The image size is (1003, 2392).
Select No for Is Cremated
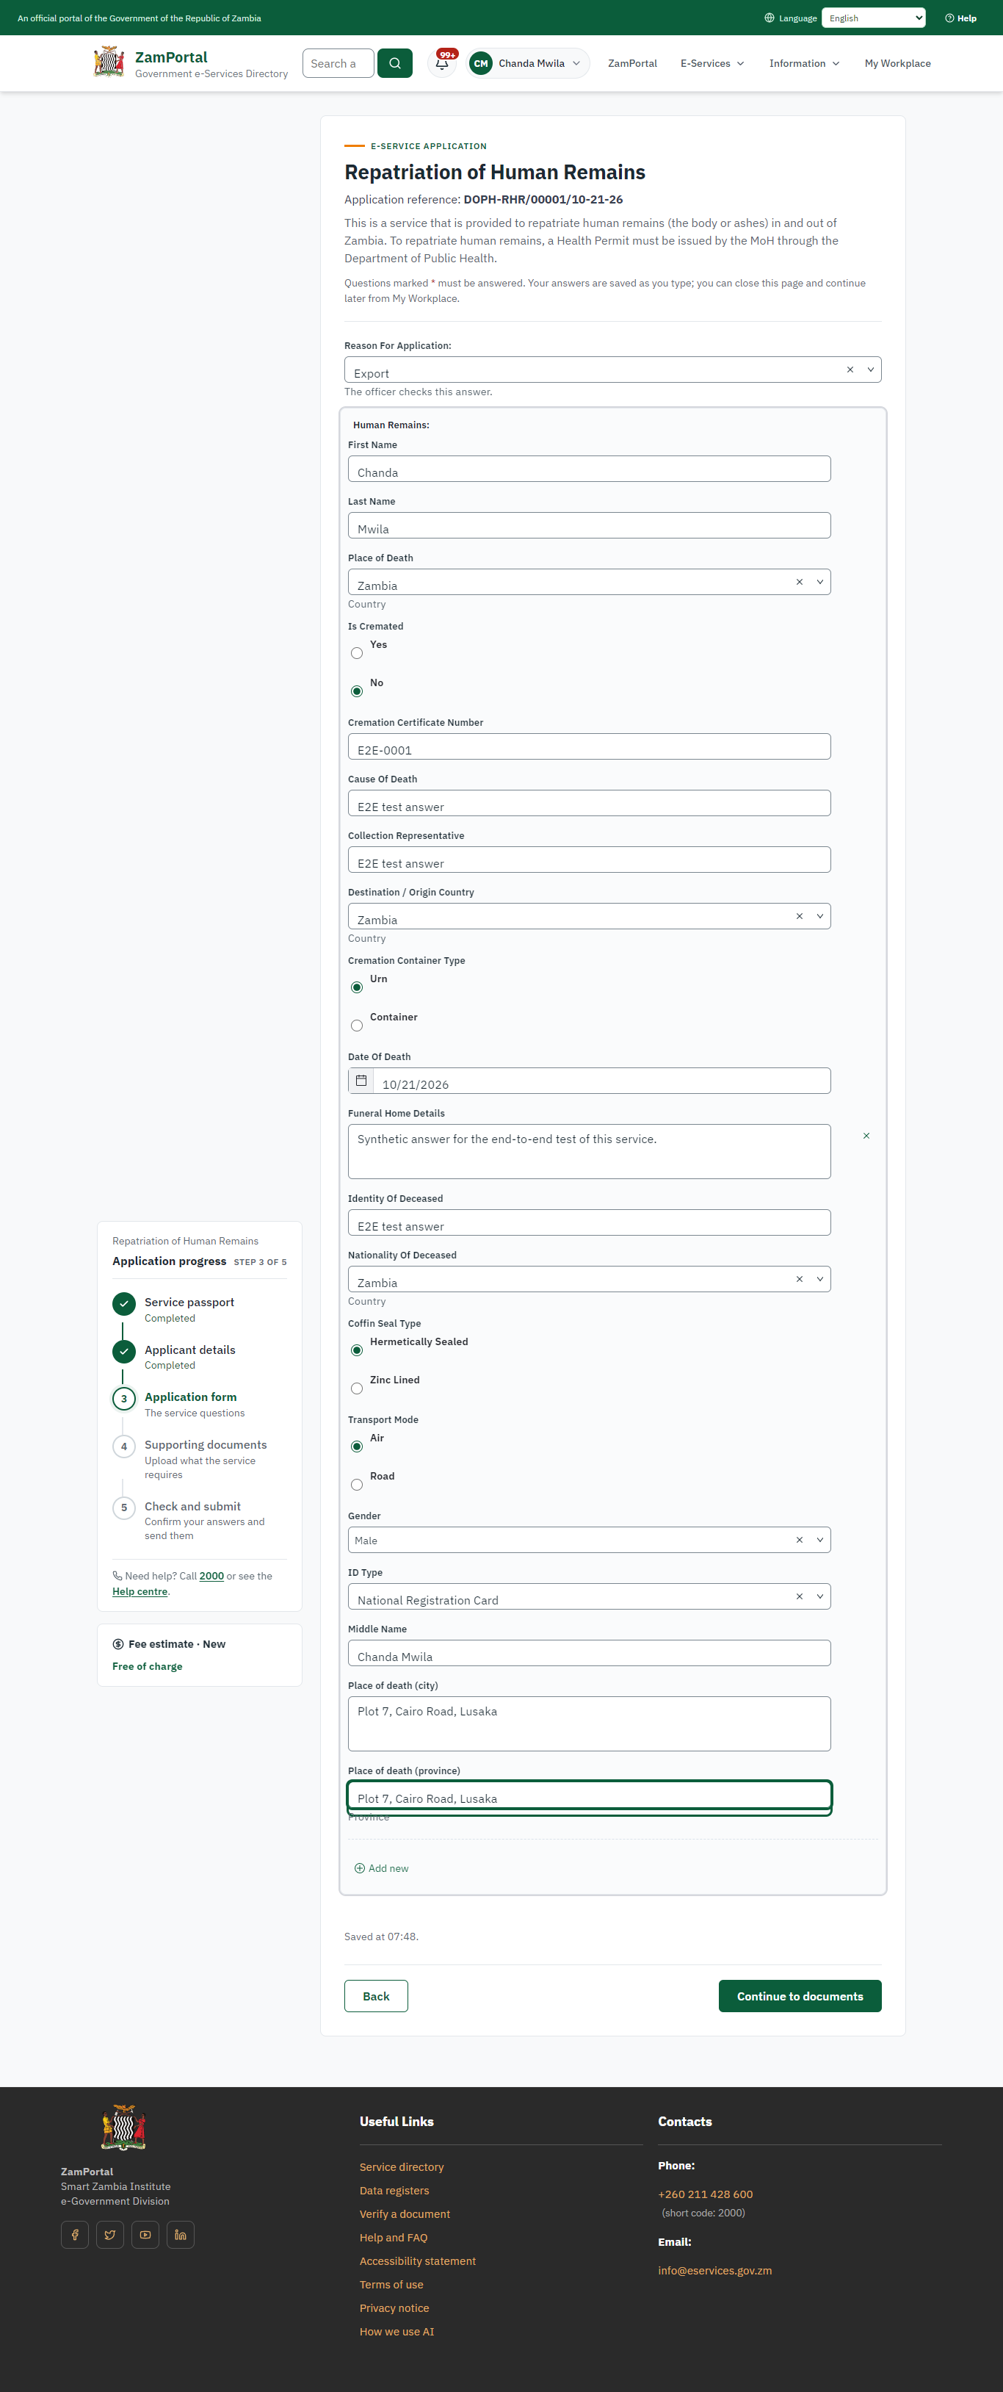pyautogui.click(x=358, y=692)
